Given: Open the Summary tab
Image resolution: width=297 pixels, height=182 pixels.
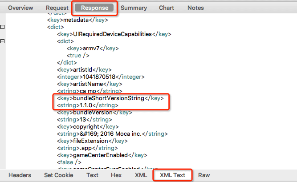Looking at the screenshot, I should tap(134, 8).
